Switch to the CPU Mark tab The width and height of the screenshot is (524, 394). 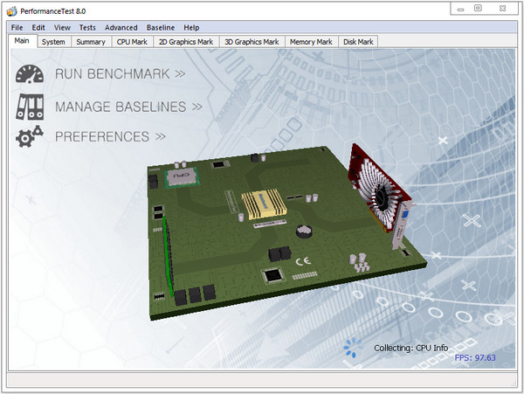point(132,41)
